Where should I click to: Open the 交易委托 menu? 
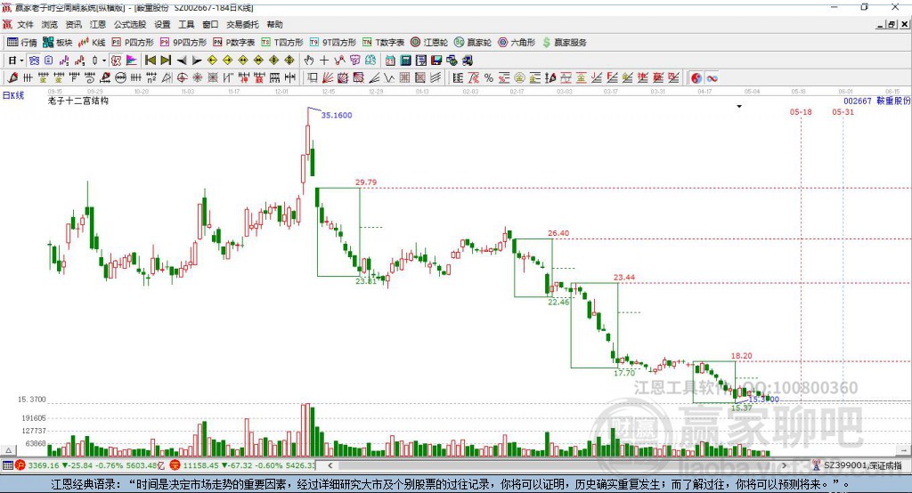(x=242, y=24)
